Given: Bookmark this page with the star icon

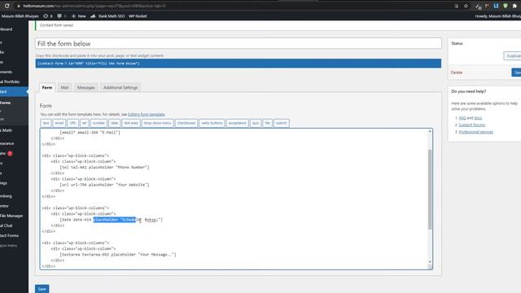Looking at the screenshot, I should pos(466,6).
